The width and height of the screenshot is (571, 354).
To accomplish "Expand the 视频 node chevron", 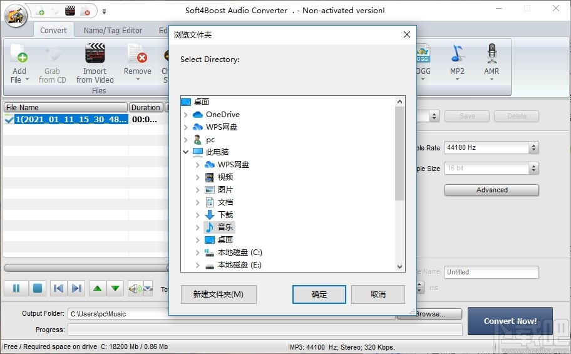I will tap(197, 177).
